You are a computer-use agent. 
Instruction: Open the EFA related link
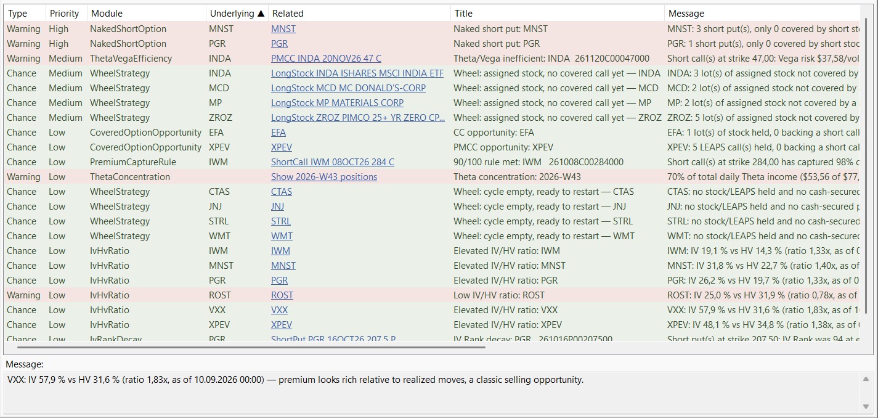click(x=278, y=133)
